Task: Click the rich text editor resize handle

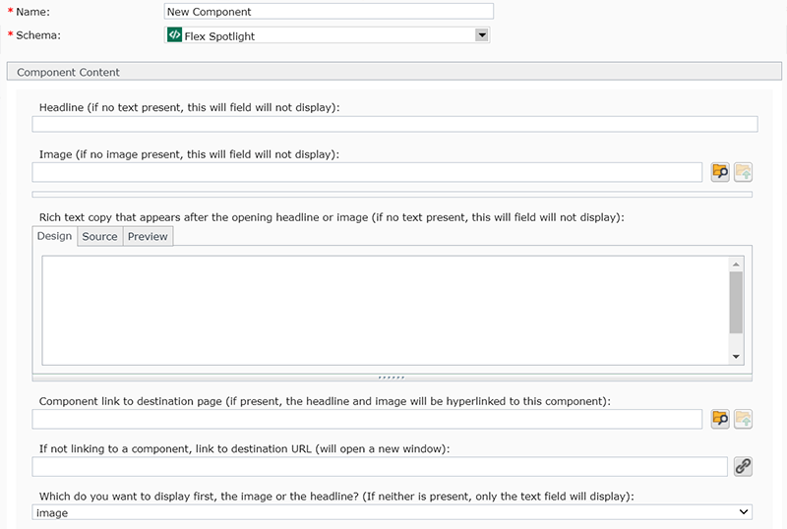Action: [x=392, y=377]
